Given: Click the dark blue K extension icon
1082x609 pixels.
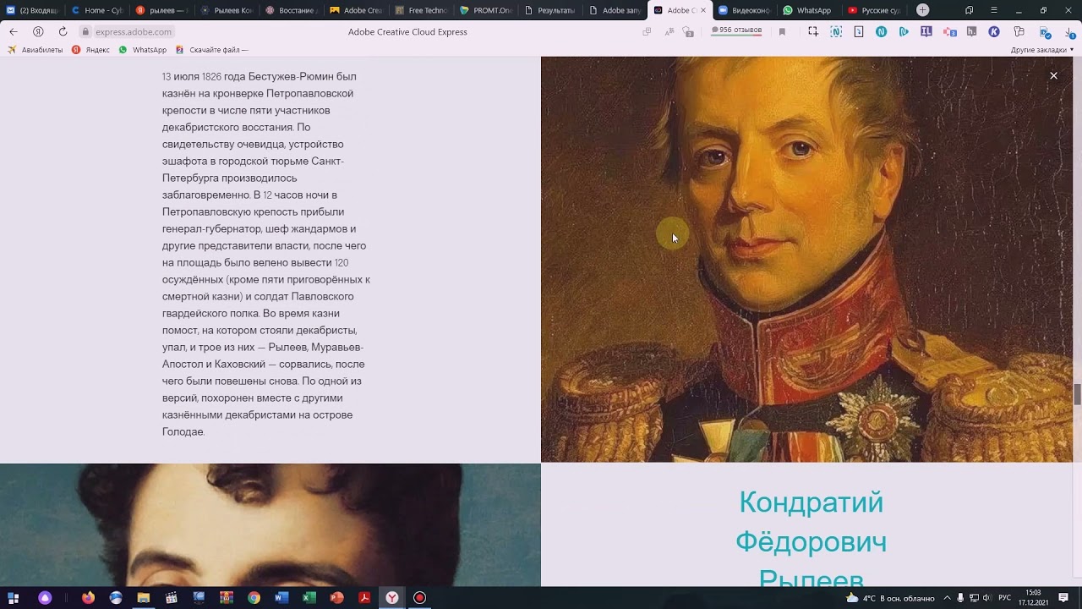Looking at the screenshot, I should click(x=994, y=31).
